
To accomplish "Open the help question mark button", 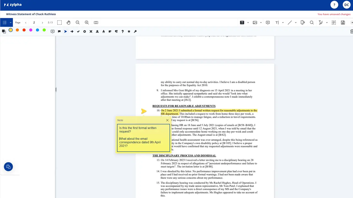I will point(334,5).
